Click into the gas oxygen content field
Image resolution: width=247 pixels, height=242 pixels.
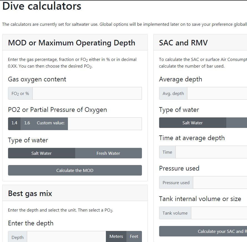pyautogui.click(x=87, y=93)
